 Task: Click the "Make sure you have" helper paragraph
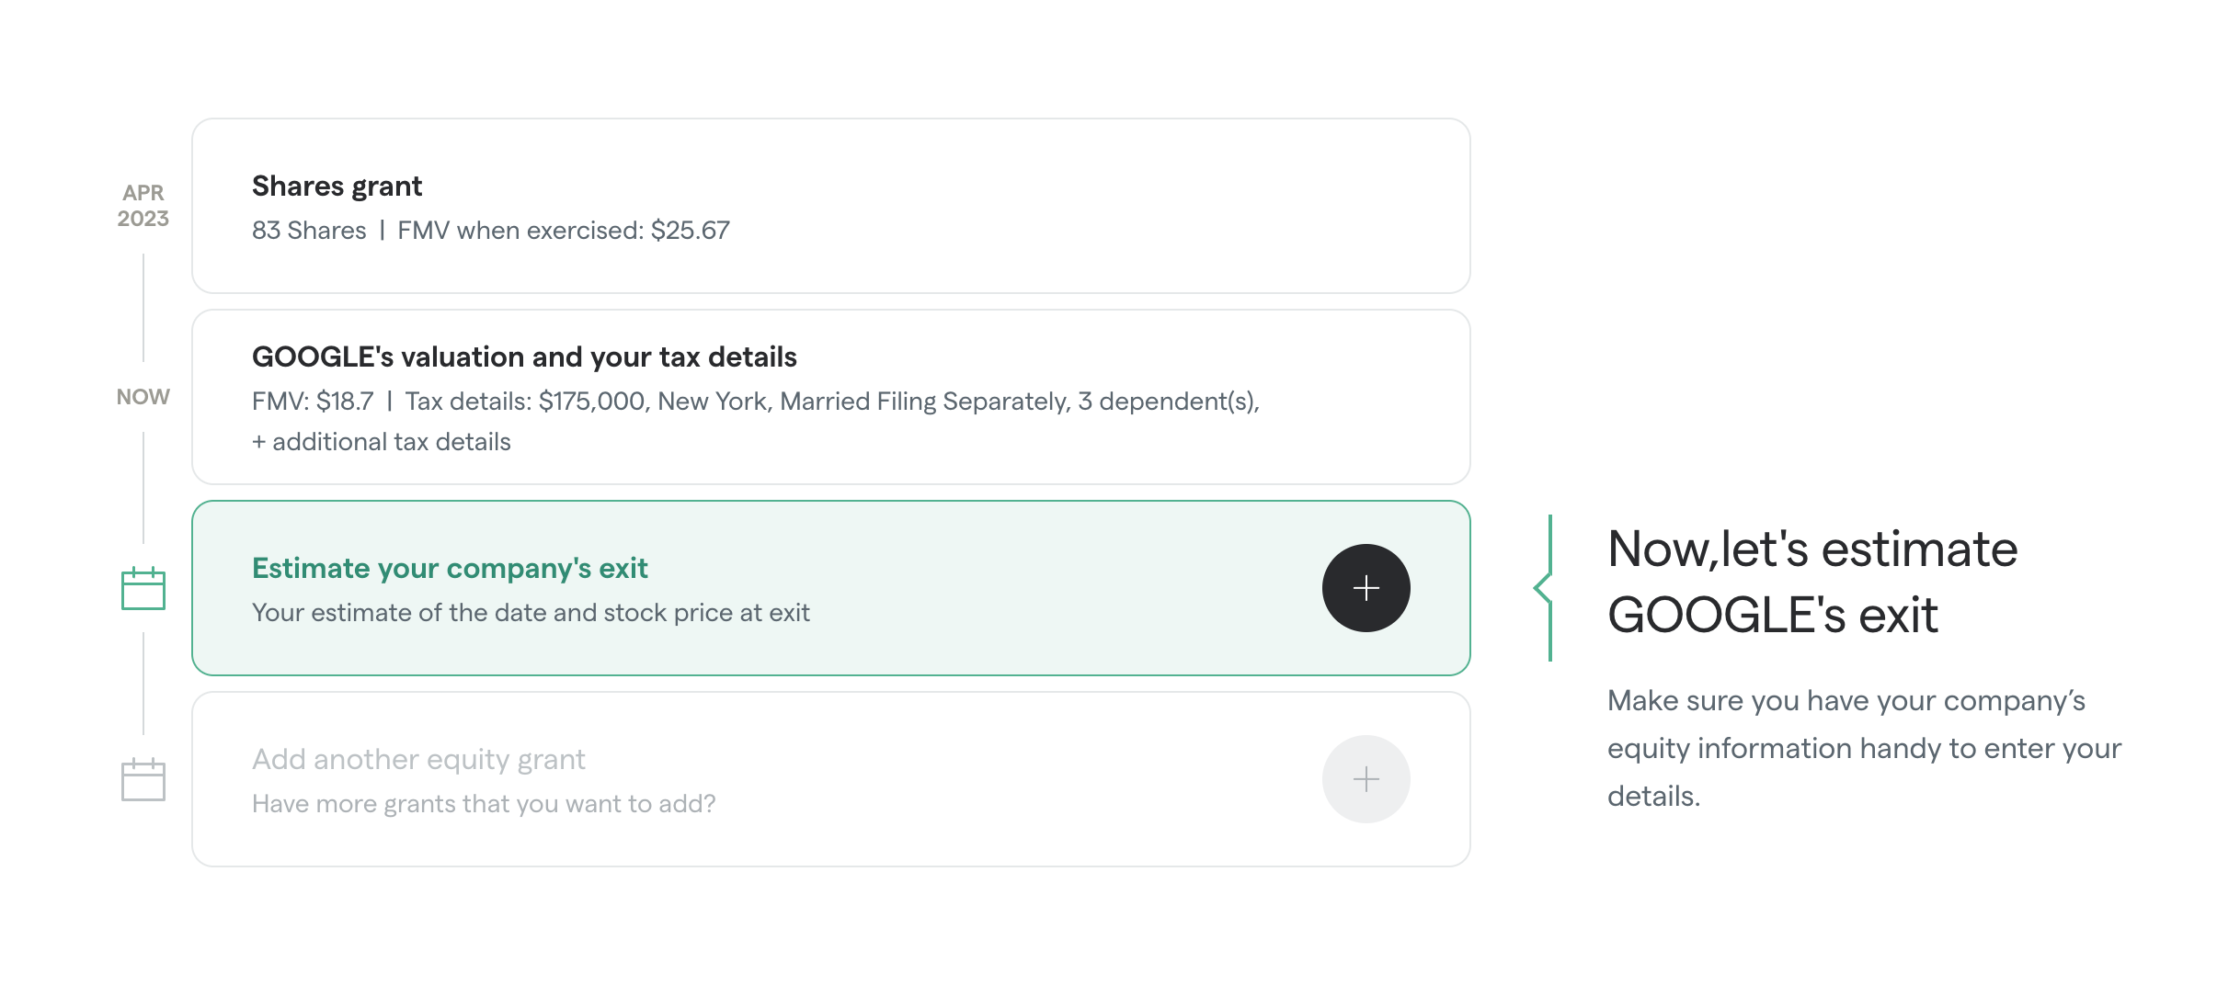click(1864, 748)
